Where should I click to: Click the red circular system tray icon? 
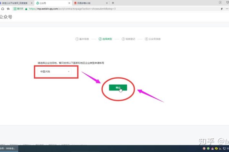[204, 149]
